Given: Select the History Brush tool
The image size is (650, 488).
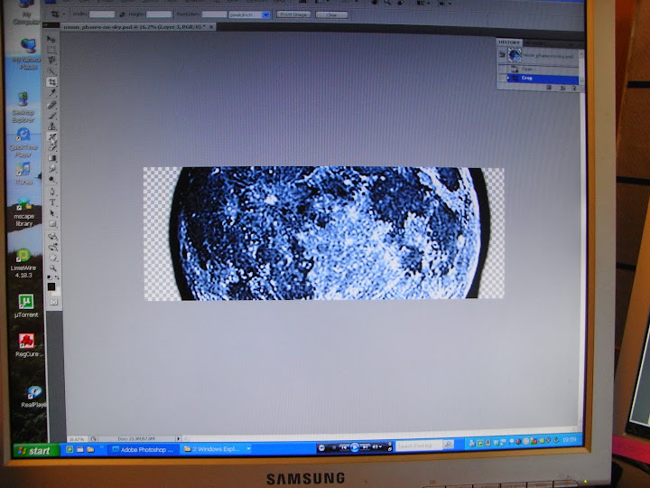Looking at the screenshot, I should [52, 137].
